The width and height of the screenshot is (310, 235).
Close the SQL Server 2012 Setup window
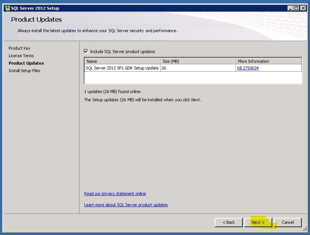click(303, 8)
